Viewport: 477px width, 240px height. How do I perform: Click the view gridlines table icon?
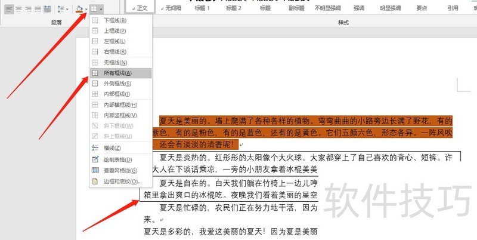[95, 171]
